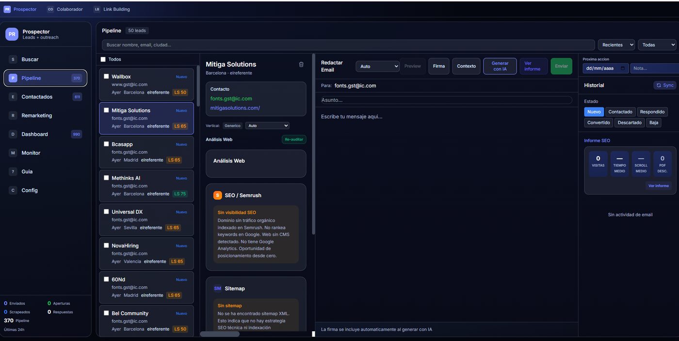
Task: Open calendar picker in Proxima accion date
Action: [623, 68]
